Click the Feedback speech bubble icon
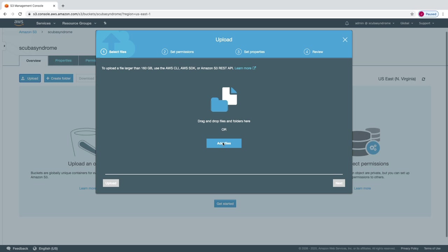This screenshot has width=448, height=252. coord(8,248)
